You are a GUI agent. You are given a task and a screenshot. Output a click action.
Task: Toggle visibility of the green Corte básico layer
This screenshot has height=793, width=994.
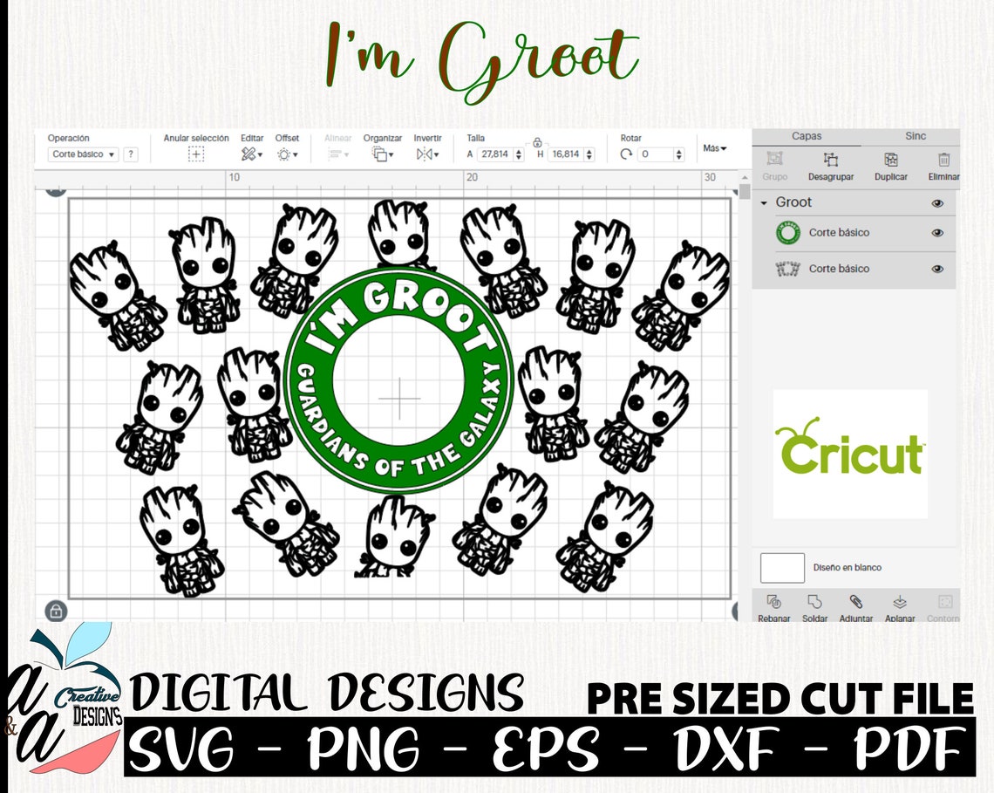pos(938,233)
